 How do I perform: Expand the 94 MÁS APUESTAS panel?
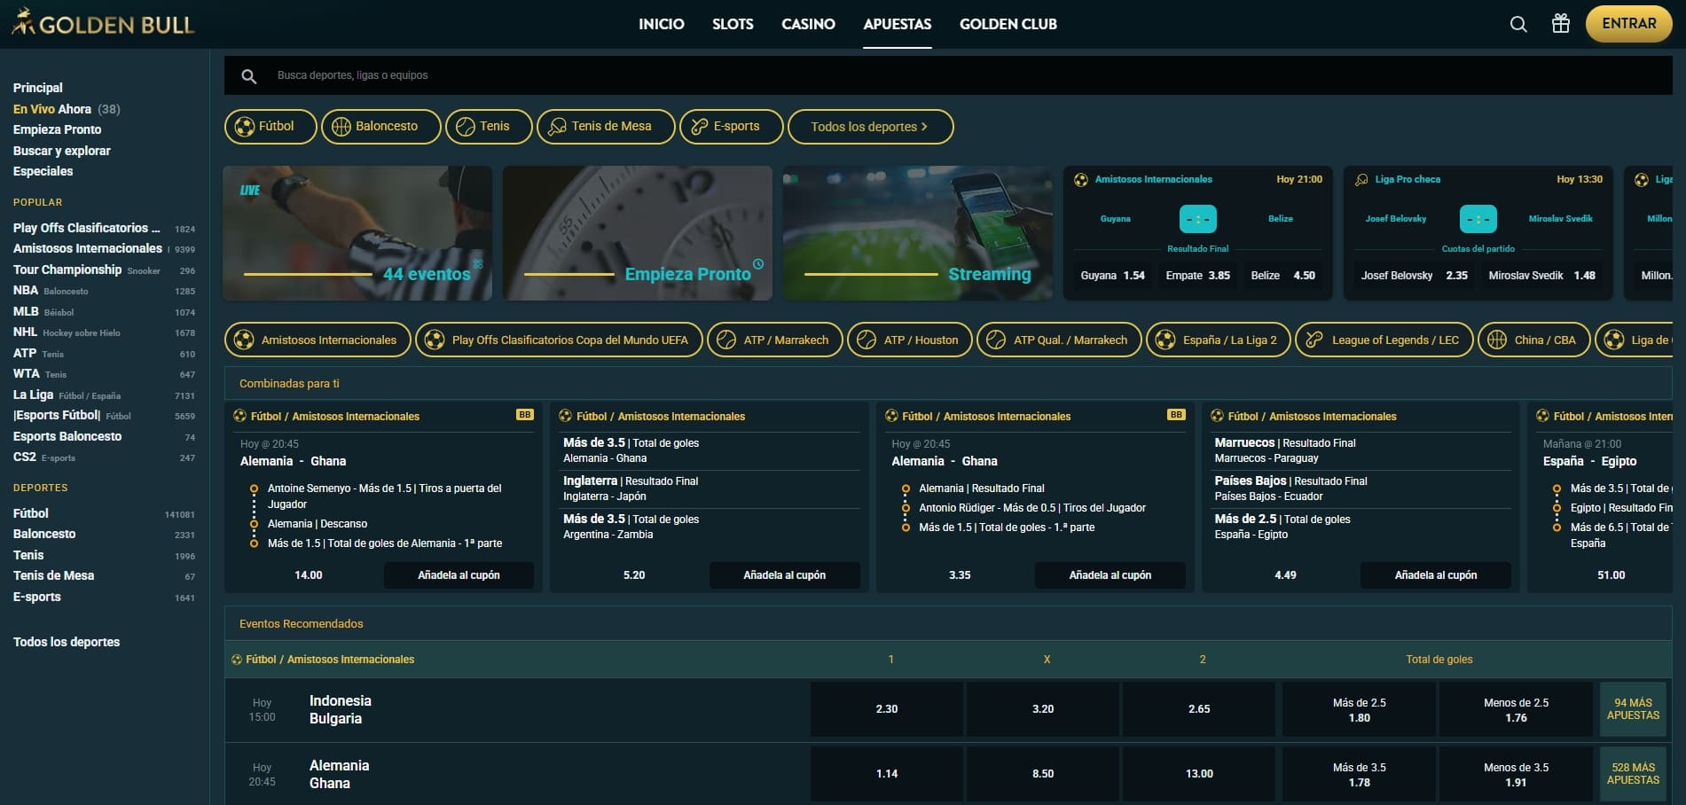1632,708
